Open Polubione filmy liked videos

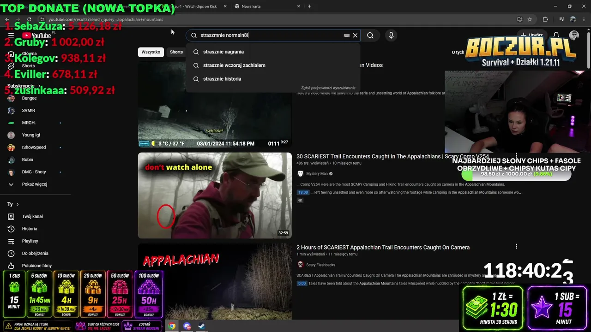[x=37, y=266]
